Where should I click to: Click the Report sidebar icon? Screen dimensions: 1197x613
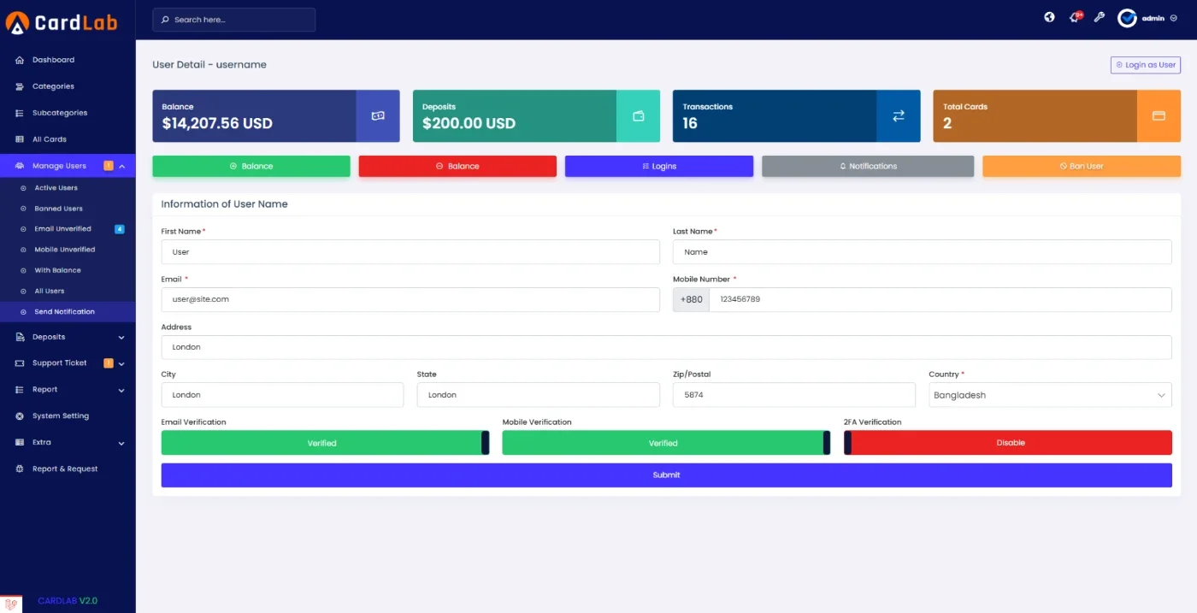click(x=20, y=390)
